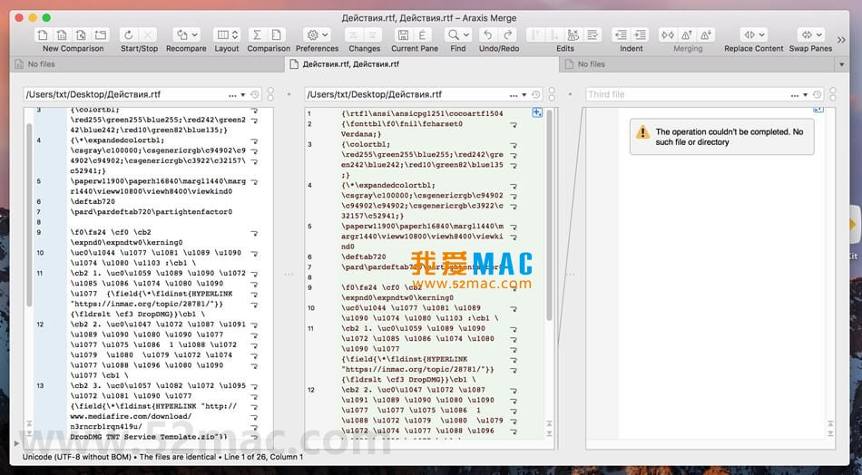Browse for third file via ellipsis
Image resolution: width=862 pixels, height=475 pixels.
click(x=794, y=95)
